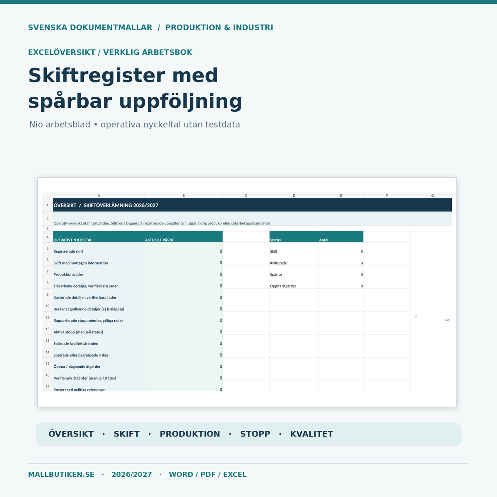The height and width of the screenshot is (497, 497).
Task: Click the 'Produktionsrader' cell
Action: coord(99,272)
